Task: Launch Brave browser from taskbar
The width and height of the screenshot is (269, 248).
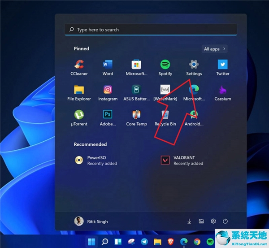Action: pyautogui.click(x=171, y=242)
